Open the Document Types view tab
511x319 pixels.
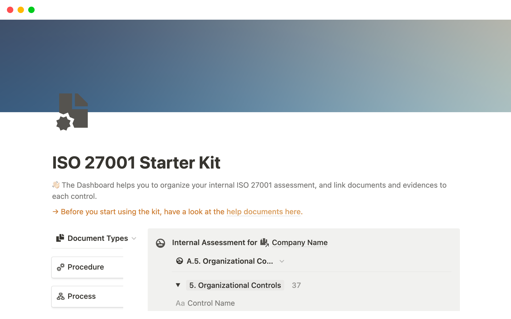(97, 238)
